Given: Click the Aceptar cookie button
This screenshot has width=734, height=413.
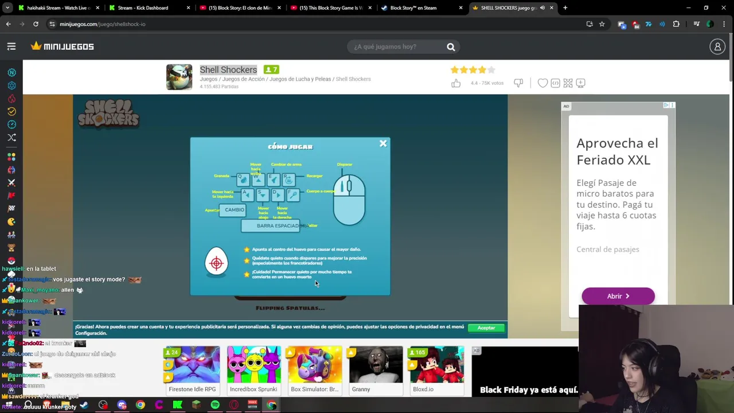Looking at the screenshot, I should pos(486,328).
